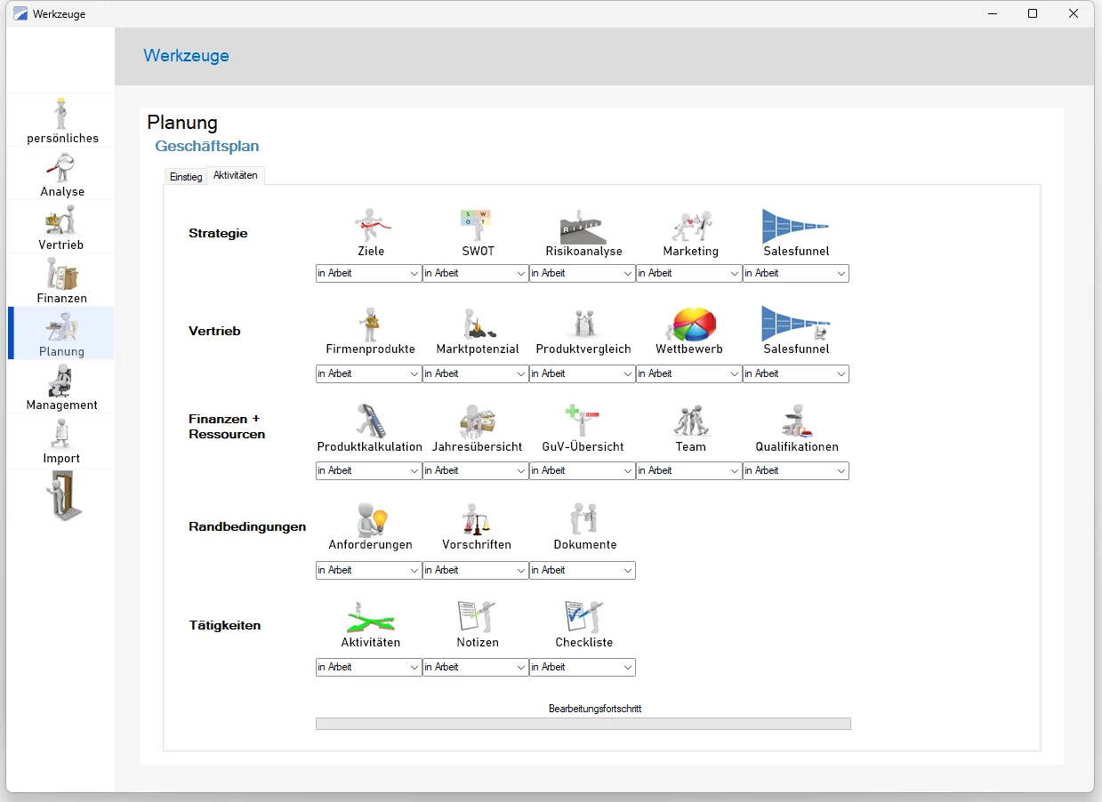Screen dimensions: 1102x802
Task: Open the persönliches section in the sidebar
Action: point(61,120)
